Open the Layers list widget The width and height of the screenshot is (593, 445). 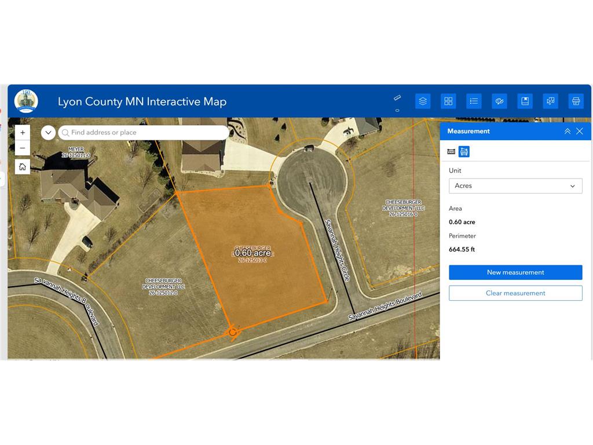423,101
